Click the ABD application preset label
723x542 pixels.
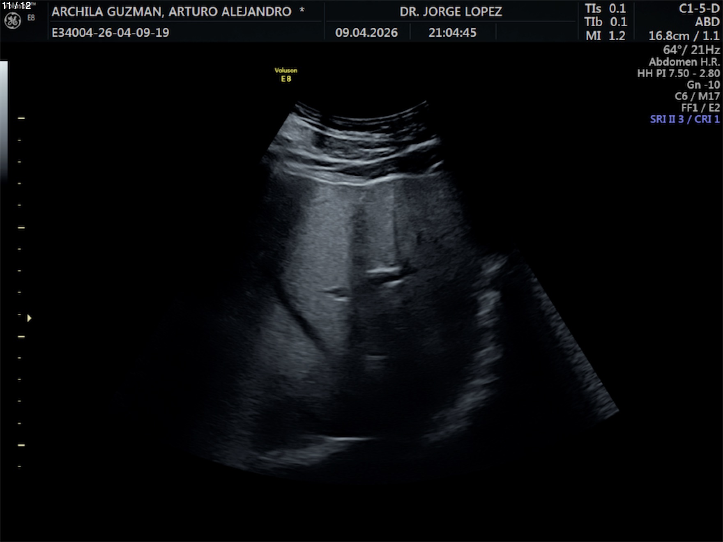coord(707,22)
